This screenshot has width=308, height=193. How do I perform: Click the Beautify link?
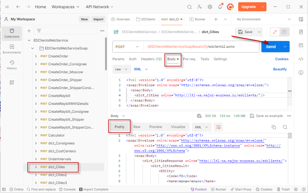pyautogui.click(x=280, y=69)
